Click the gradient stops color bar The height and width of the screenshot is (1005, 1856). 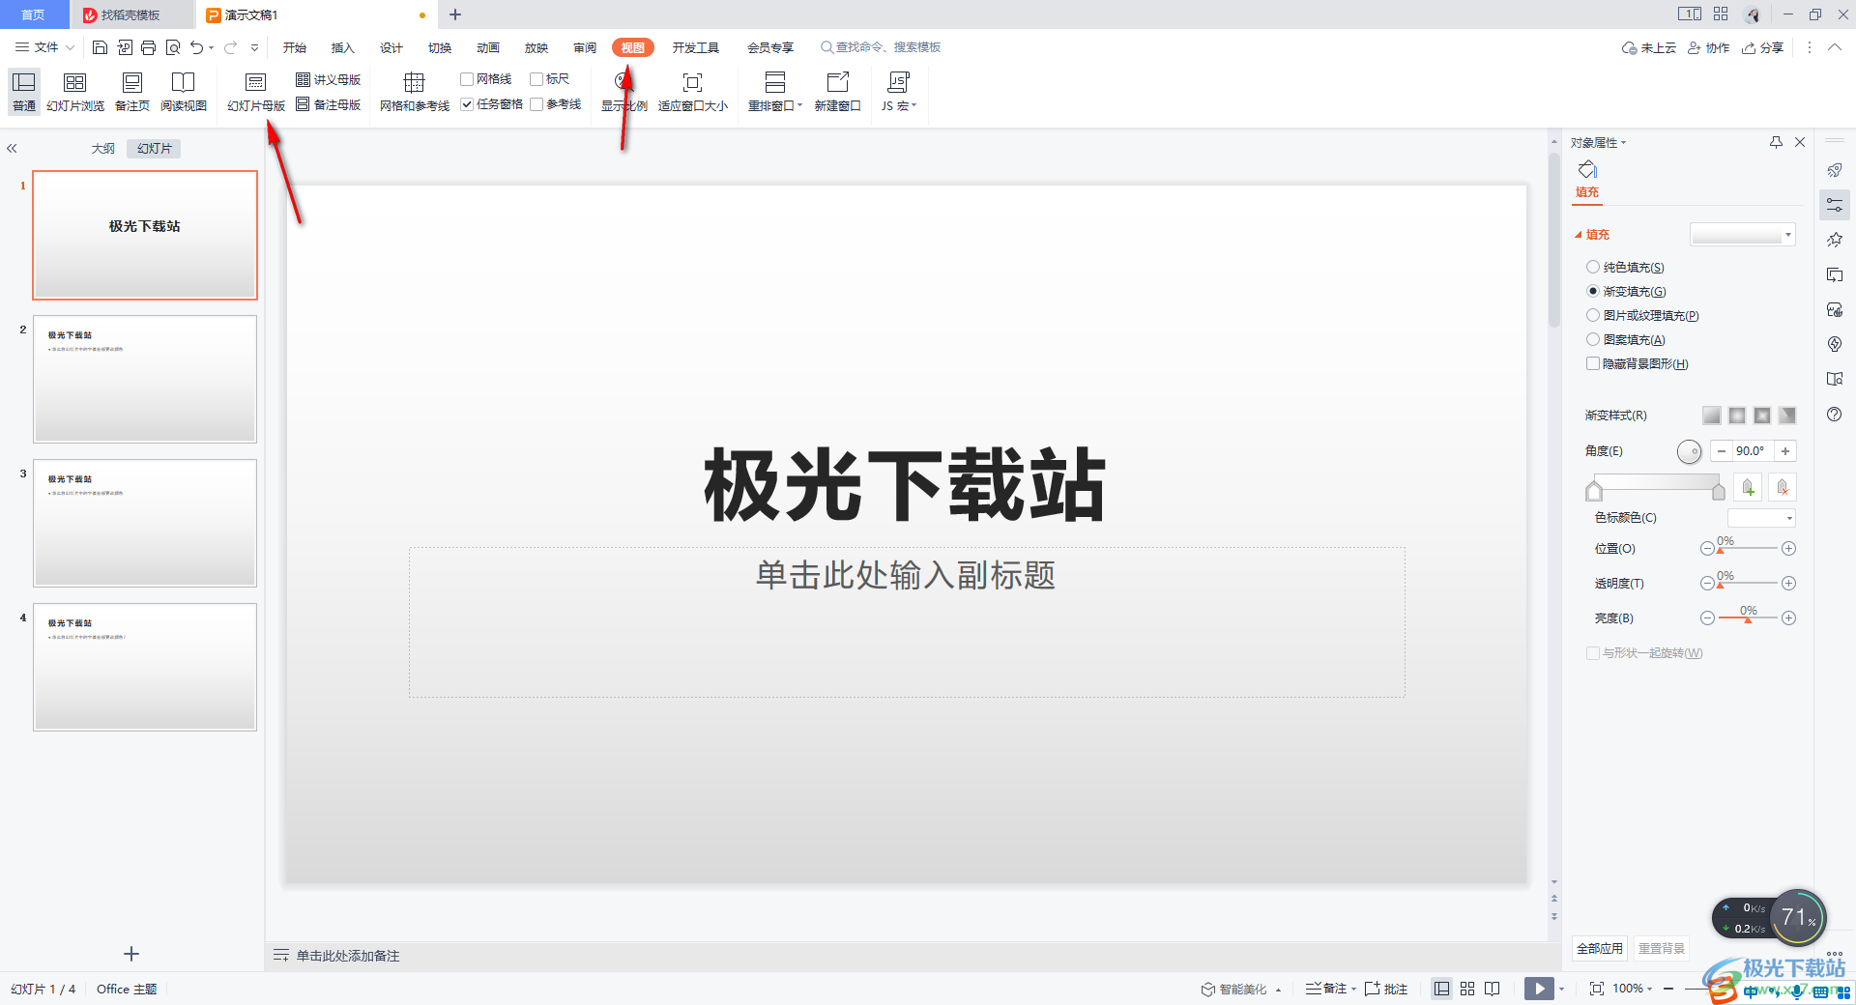coord(1656,483)
